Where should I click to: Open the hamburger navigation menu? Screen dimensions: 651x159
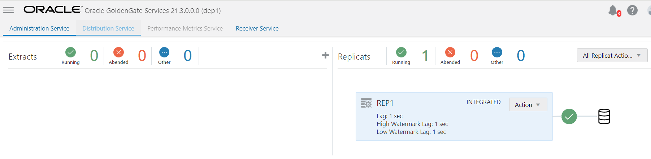(8, 10)
